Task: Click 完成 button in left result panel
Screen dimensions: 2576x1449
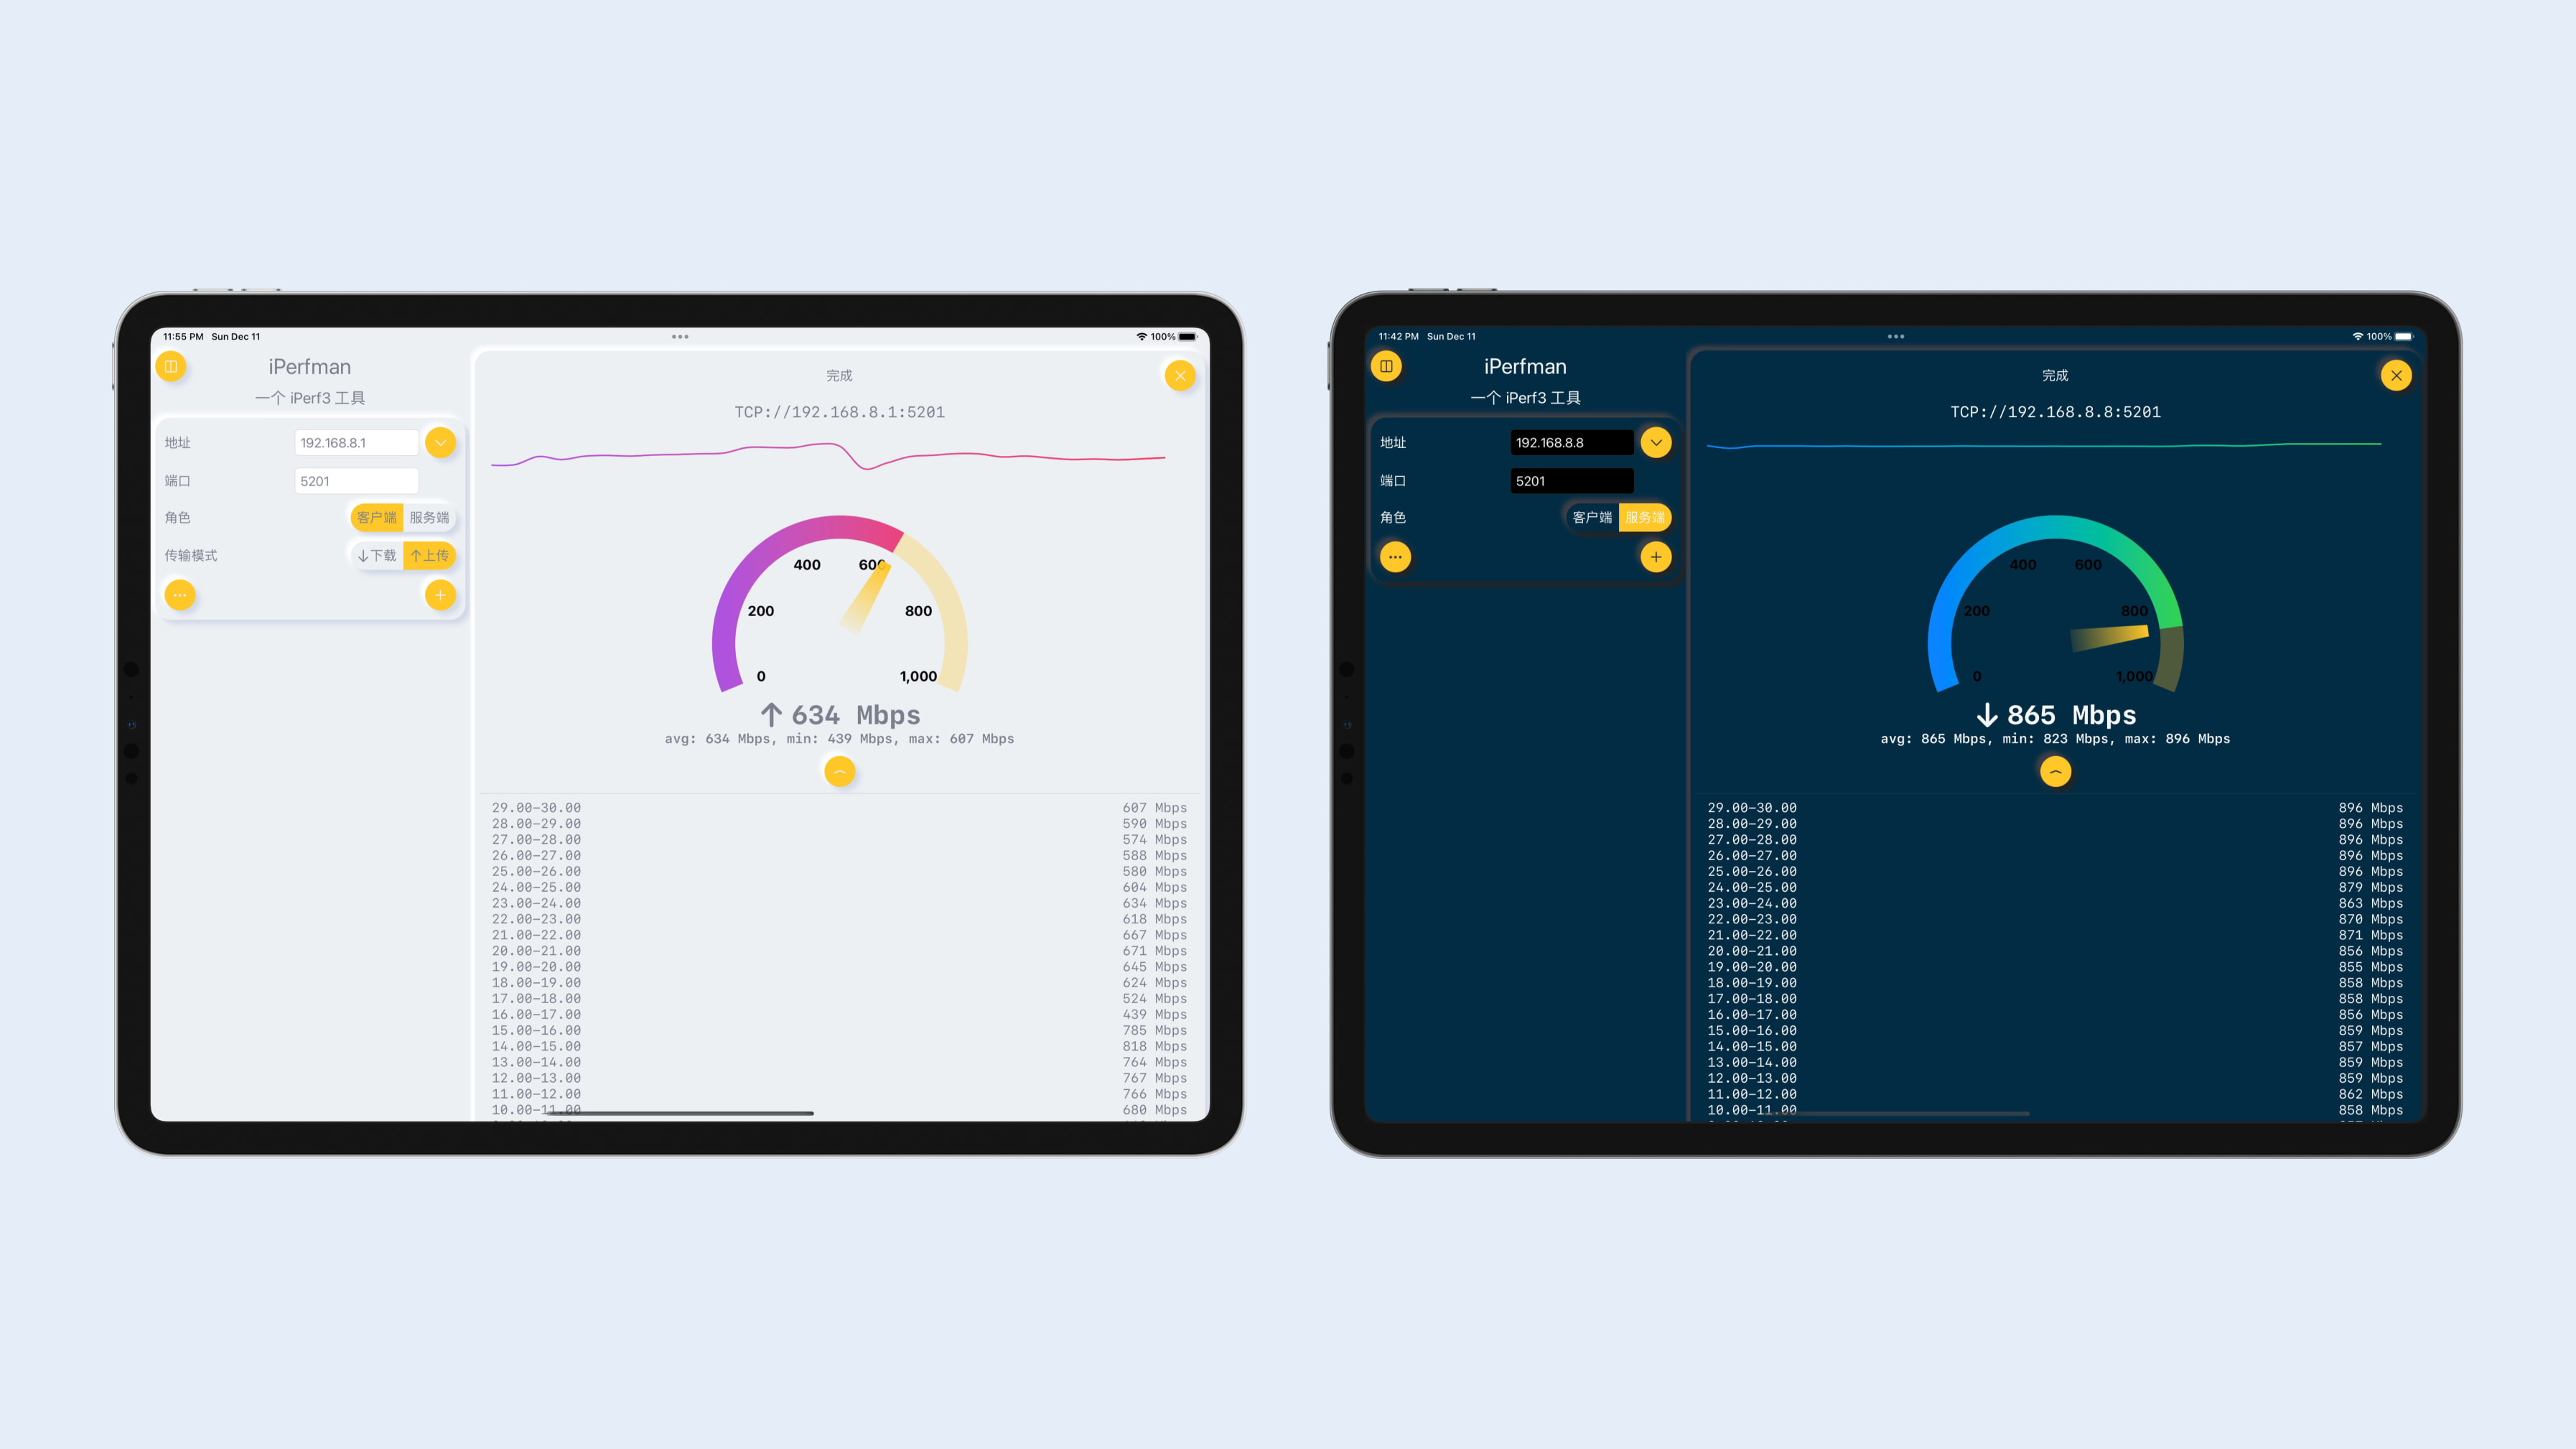Action: [835, 373]
